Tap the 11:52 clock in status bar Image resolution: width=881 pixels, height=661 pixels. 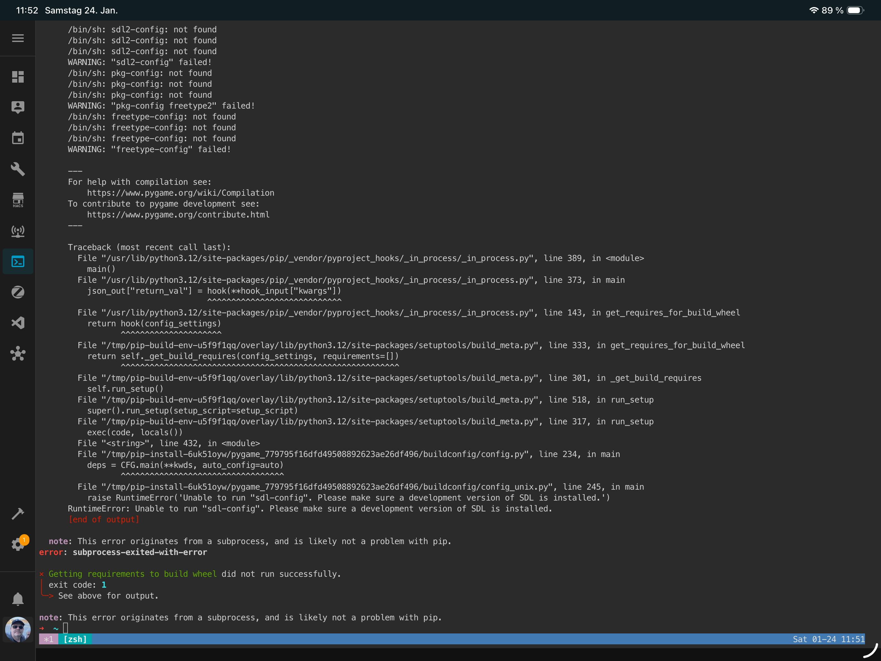(27, 10)
